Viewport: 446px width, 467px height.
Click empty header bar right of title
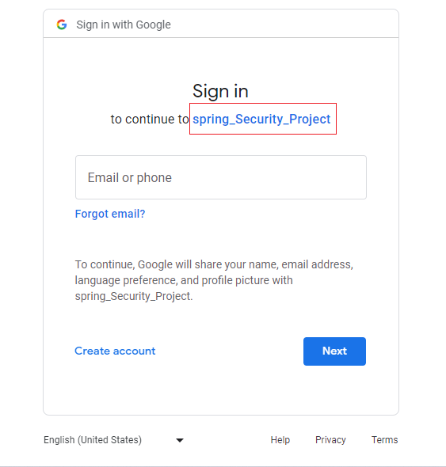pyautogui.click(x=284, y=24)
